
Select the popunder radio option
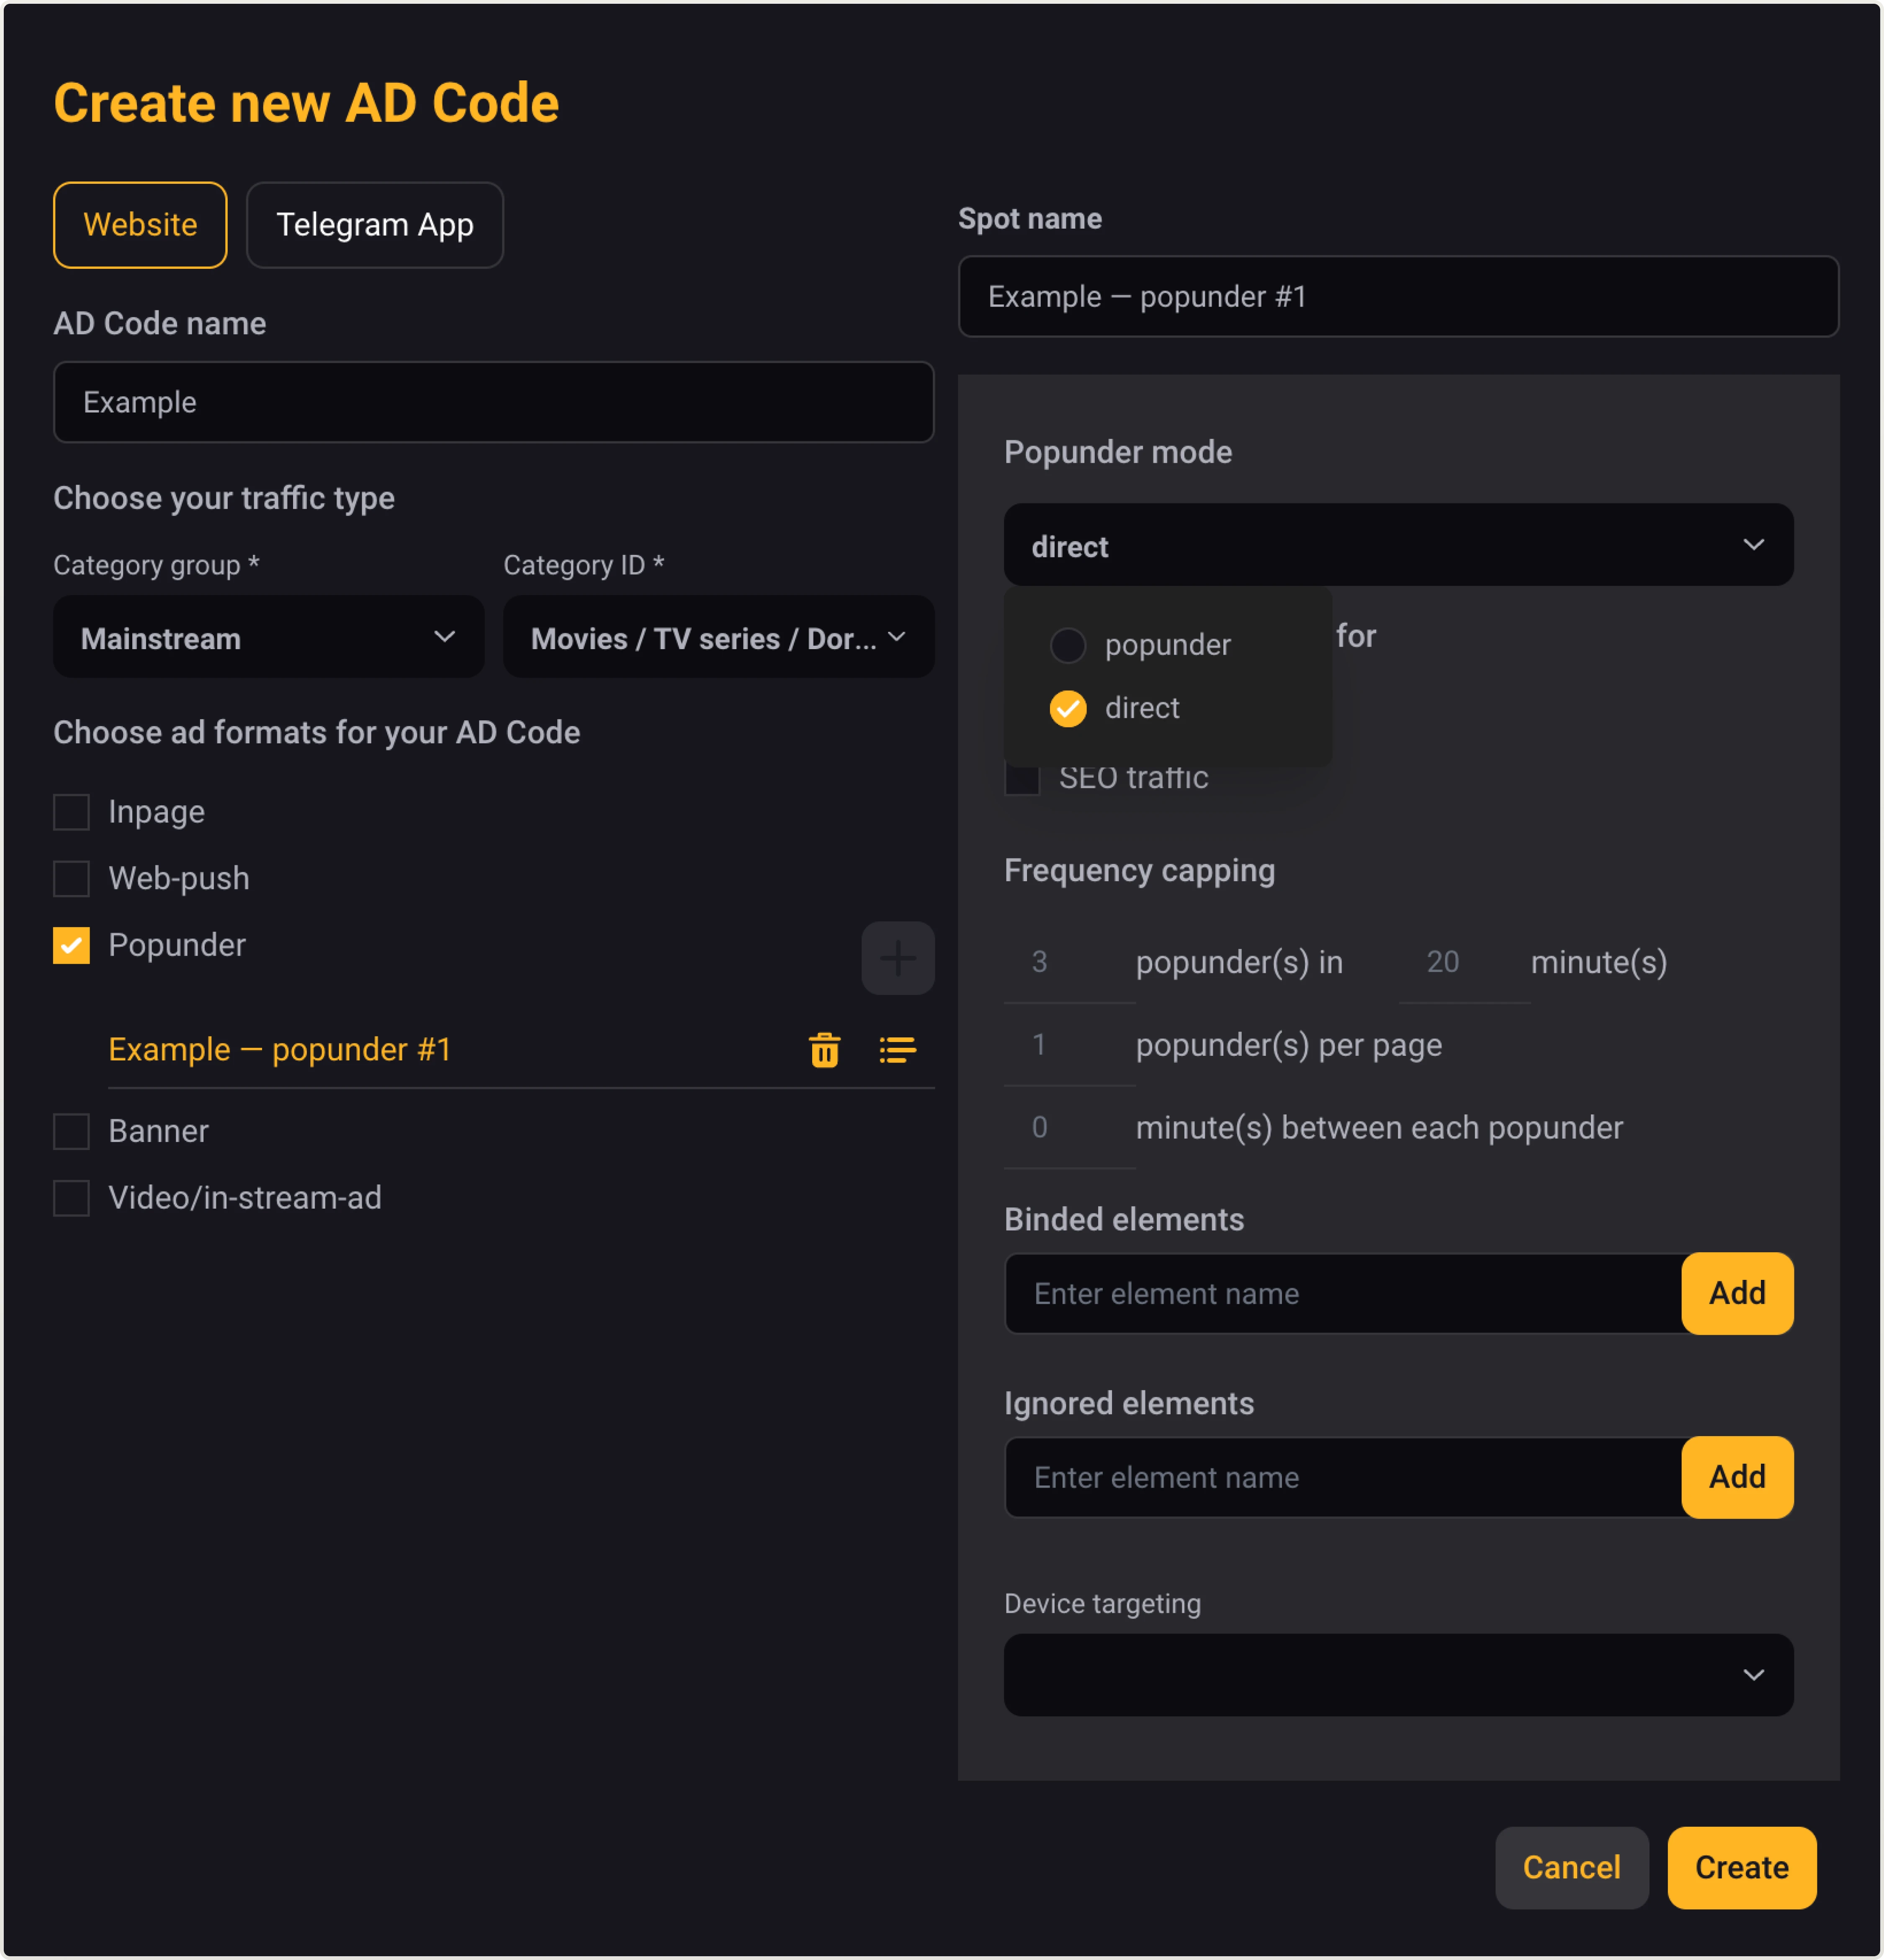tap(1068, 645)
